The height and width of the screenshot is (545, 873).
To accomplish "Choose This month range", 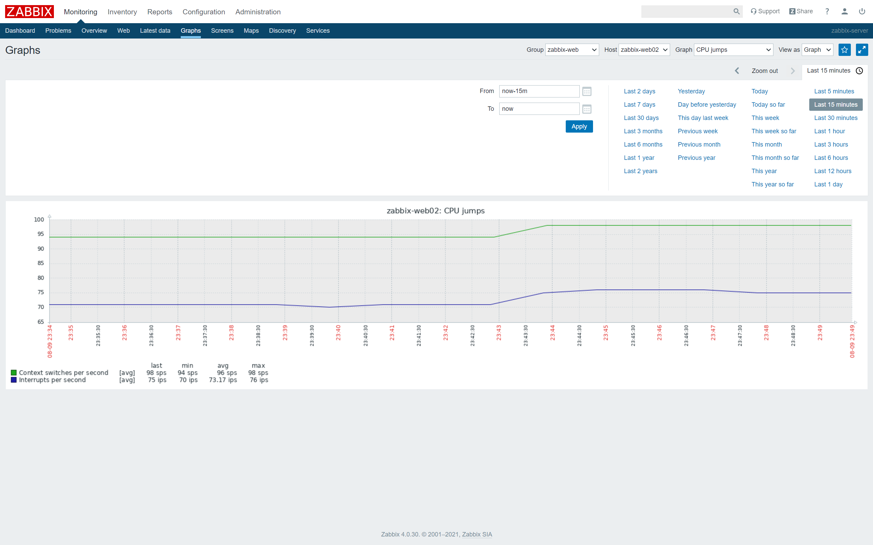I will (x=767, y=145).
